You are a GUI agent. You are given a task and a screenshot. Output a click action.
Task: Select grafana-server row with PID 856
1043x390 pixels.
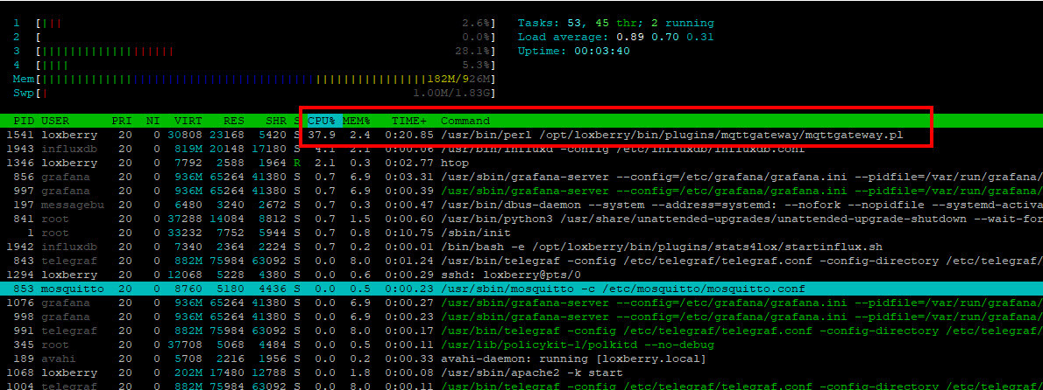(x=521, y=178)
